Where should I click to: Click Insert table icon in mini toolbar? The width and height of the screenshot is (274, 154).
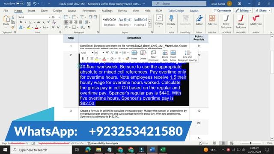[134, 55]
